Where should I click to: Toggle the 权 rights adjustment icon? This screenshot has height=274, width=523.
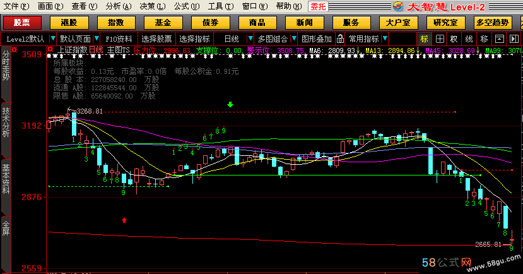click(x=454, y=39)
